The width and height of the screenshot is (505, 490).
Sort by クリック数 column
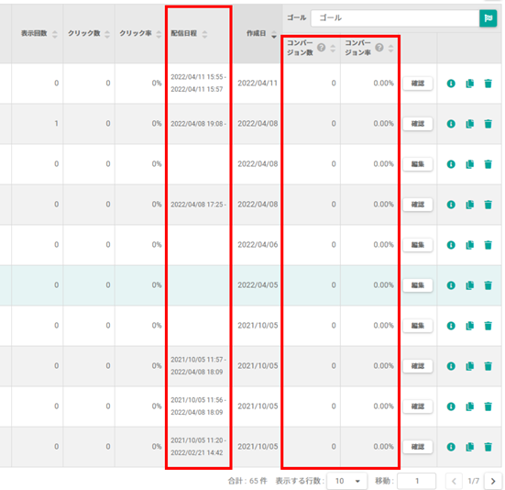pyautogui.click(x=107, y=34)
